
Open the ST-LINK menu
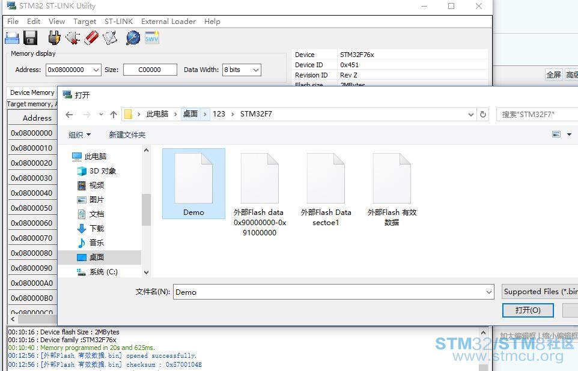tap(119, 22)
